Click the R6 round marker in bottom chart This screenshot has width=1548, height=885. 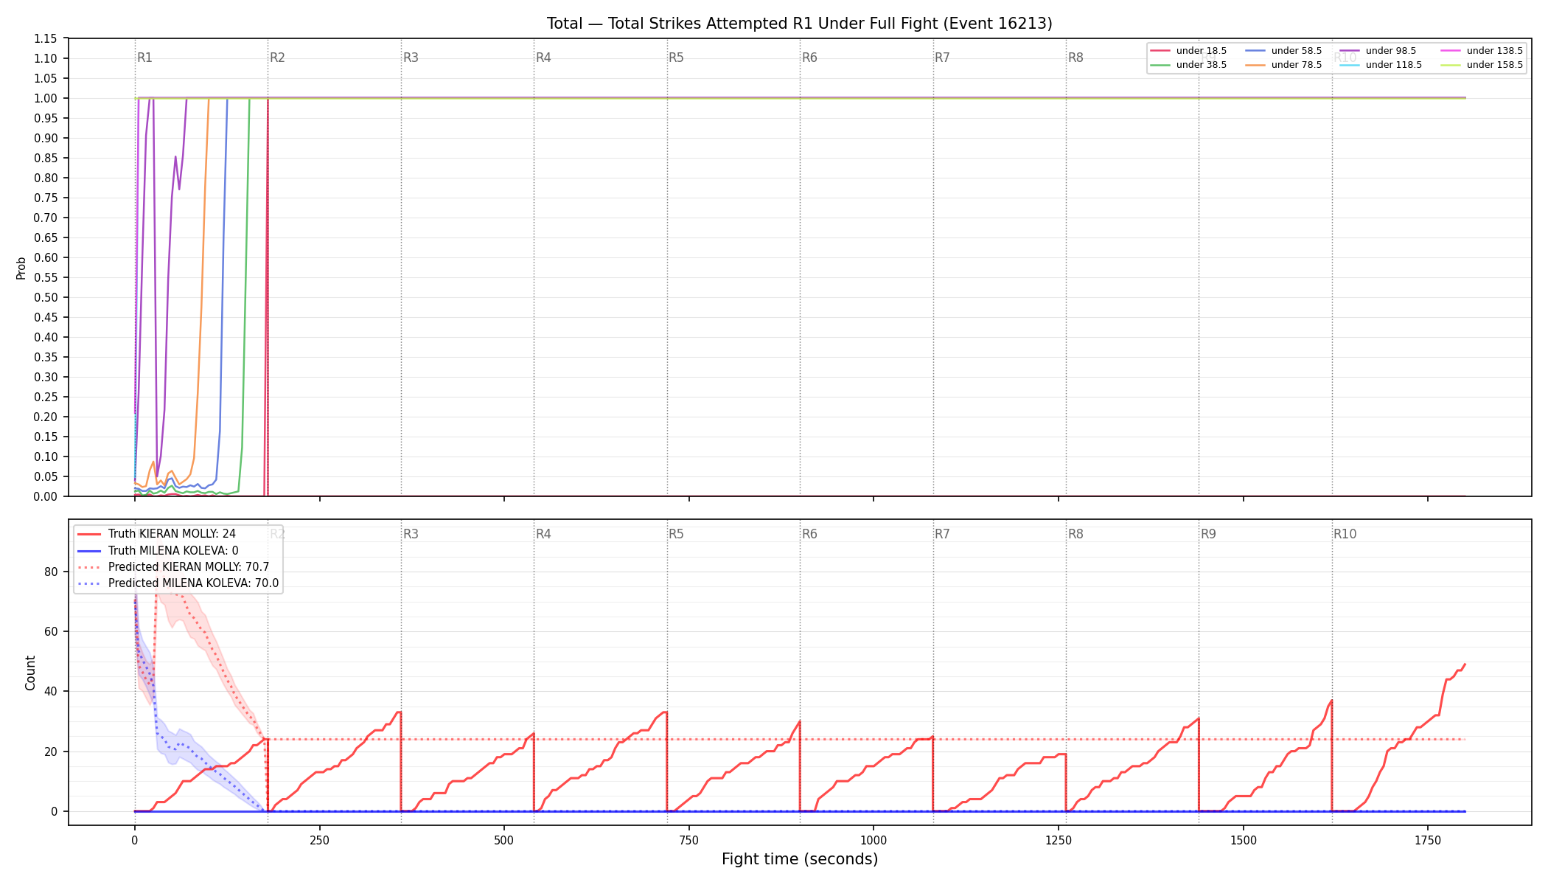click(809, 534)
